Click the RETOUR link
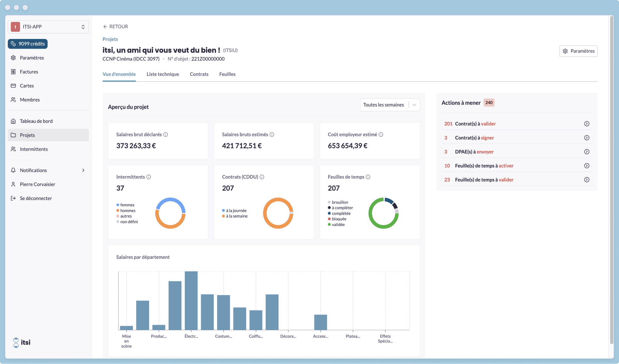This screenshot has height=364, width=619. tap(115, 26)
